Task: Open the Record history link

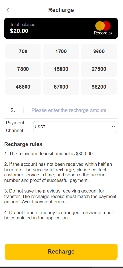Action: point(103,33)
